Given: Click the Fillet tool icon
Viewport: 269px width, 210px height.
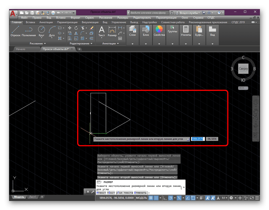Looking at the screenshot, I should pyautogui.click(x=83, y=33).
